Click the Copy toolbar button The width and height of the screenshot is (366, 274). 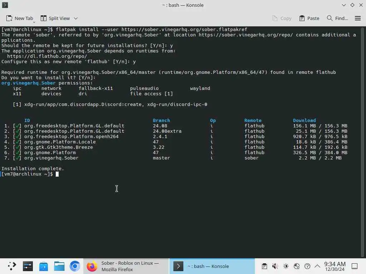click(x=282, y=19)
